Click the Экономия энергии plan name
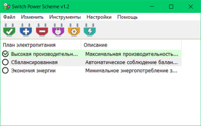The image size is (201, 126). pyautogui.click(x=33, y=71)
